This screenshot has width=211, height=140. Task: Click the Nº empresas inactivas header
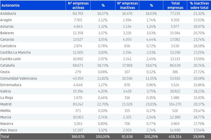coord(128,6)
